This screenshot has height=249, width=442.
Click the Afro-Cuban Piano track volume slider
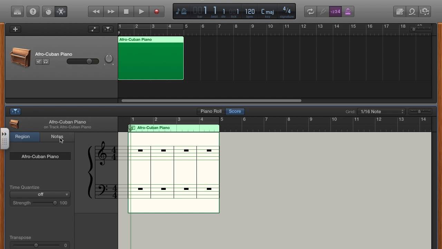[x=83, y=62]
